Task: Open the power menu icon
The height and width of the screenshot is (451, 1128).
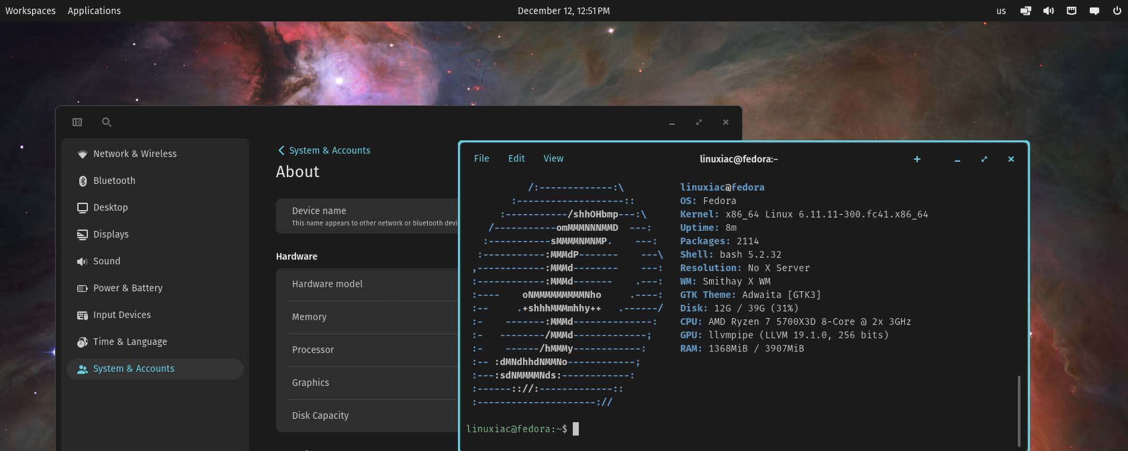Action: pos(1117,11)
